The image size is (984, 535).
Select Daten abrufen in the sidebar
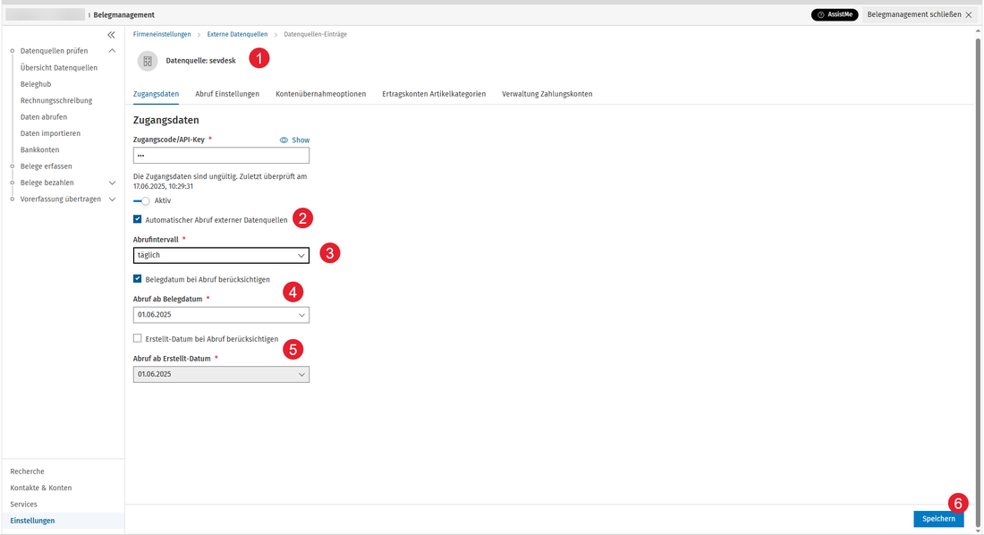(44, 117)
